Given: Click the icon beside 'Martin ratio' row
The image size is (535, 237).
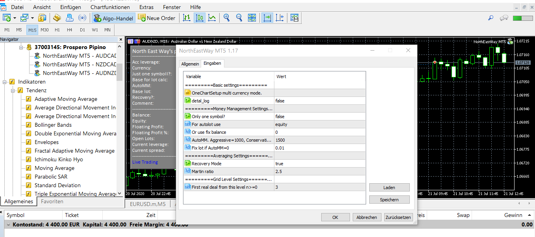Looking at the screenshot, I should (x=188, y=171).
